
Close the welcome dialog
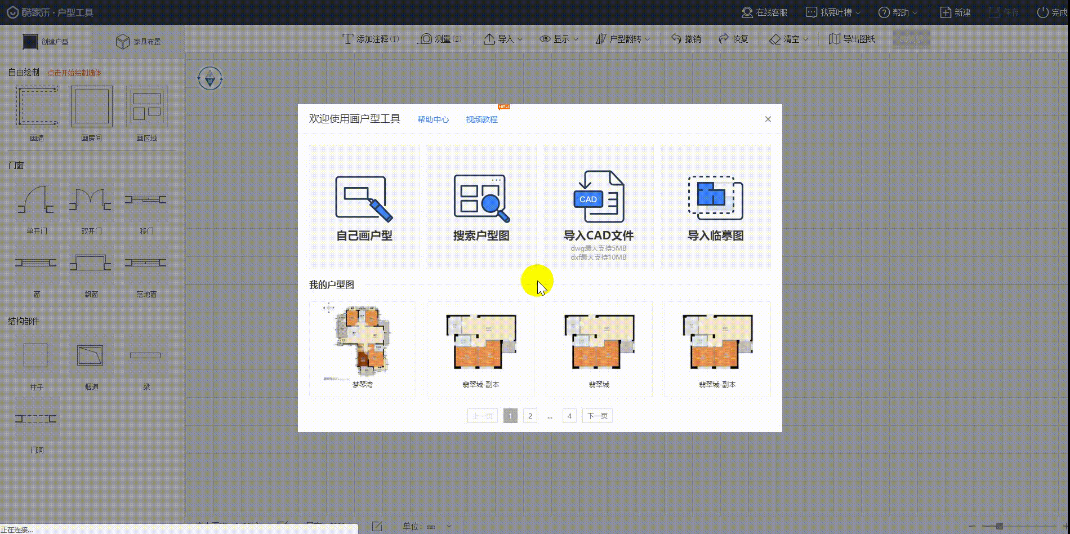pyautogui.click(x=768, y=119)
